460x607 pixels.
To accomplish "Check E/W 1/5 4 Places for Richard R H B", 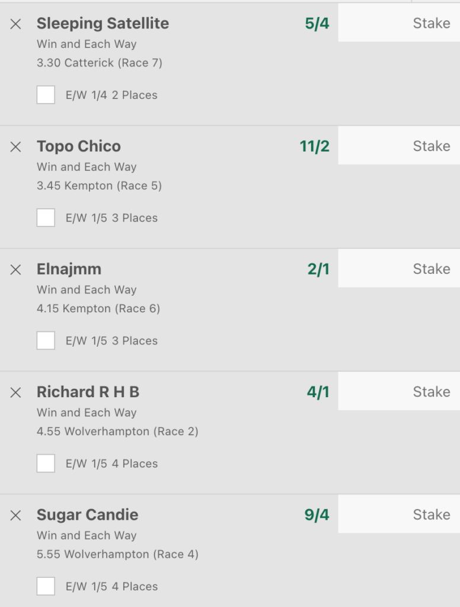I will 46,464.
